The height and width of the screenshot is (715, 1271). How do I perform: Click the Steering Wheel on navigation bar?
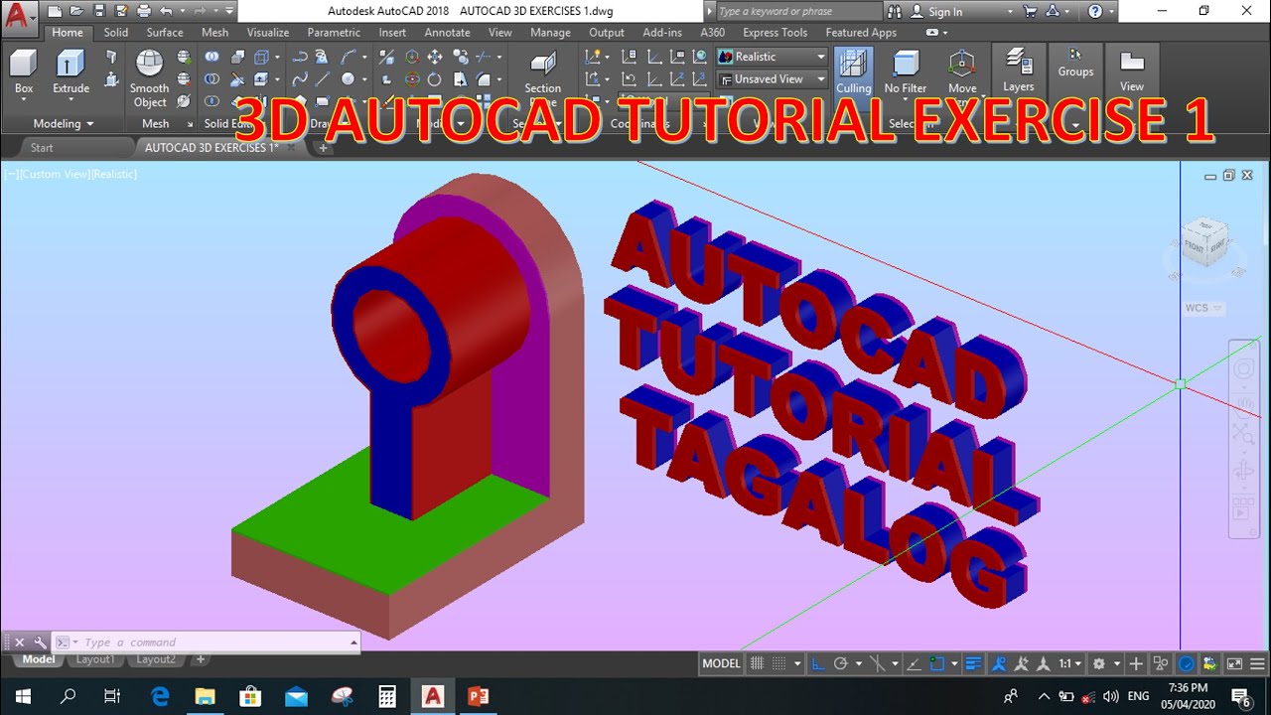pyautogui.click(x=1243, y=369)
